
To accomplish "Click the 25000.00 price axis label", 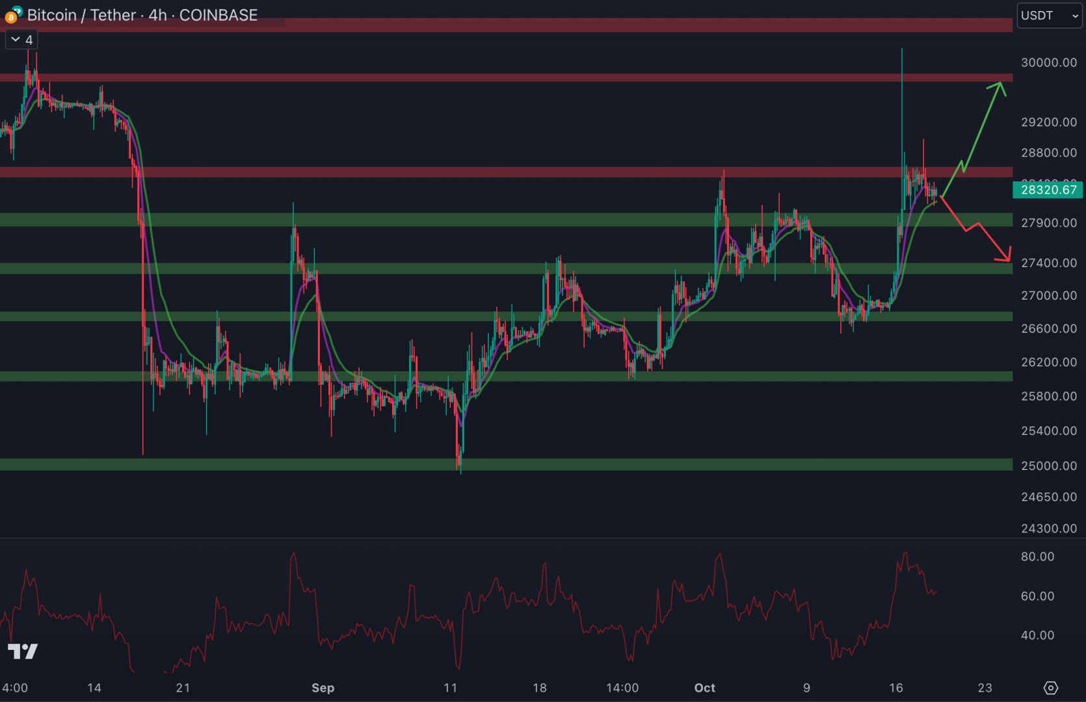I will 1049,466.
